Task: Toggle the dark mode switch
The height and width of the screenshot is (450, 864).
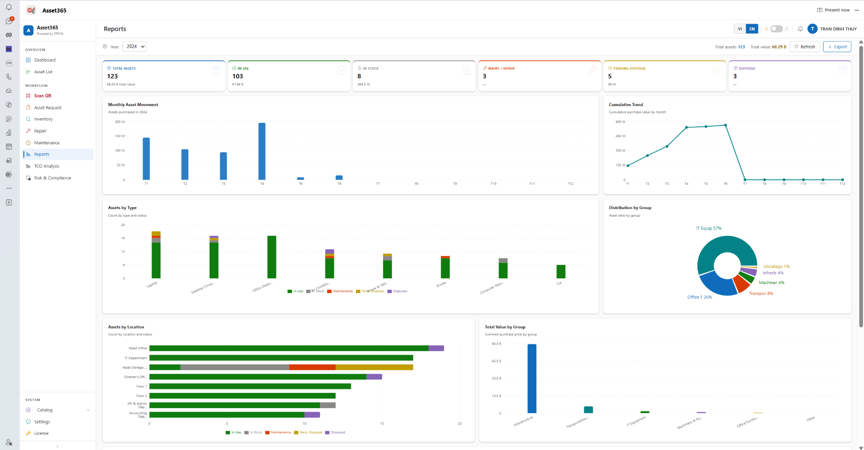Action: 776,29
